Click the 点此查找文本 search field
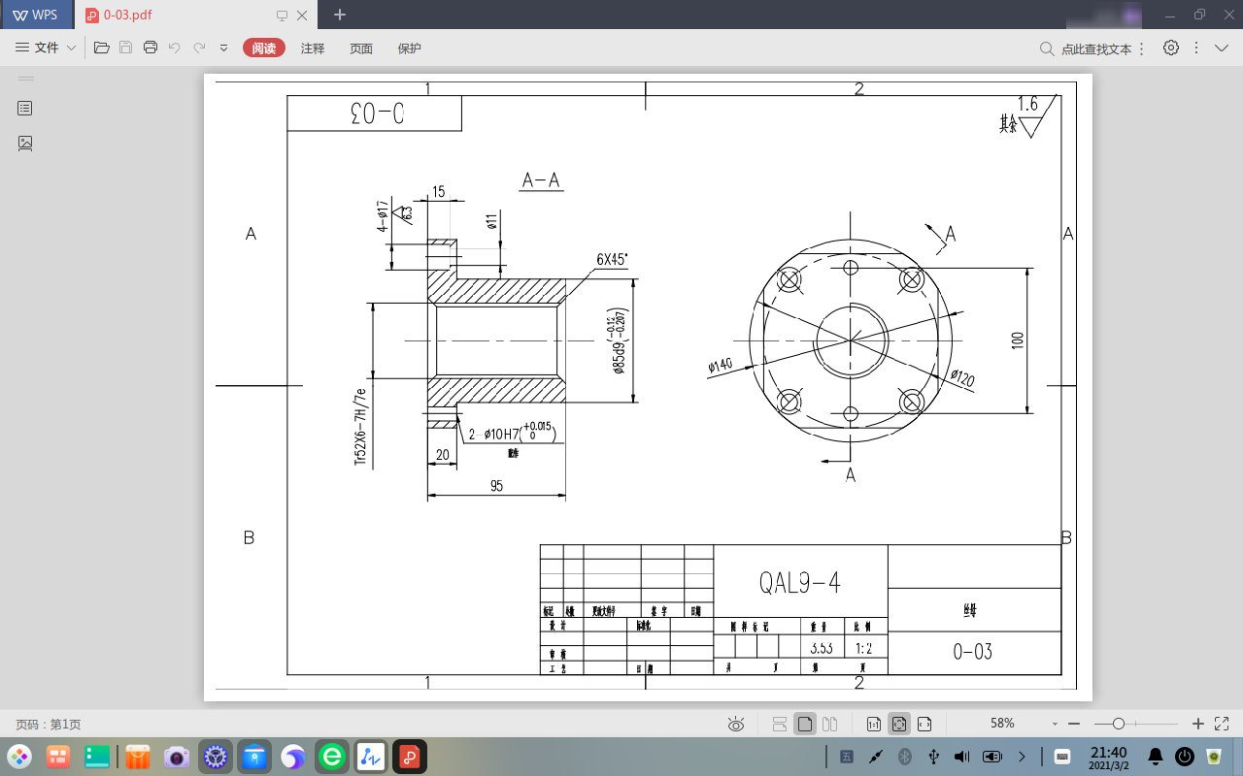 (x=1094, y=48)
